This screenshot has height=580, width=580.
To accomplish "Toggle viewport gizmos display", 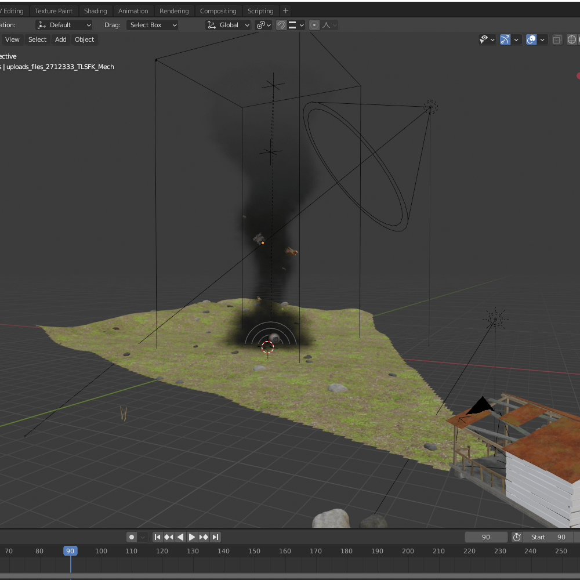I will pyautogui.click(x=505, y=39).
